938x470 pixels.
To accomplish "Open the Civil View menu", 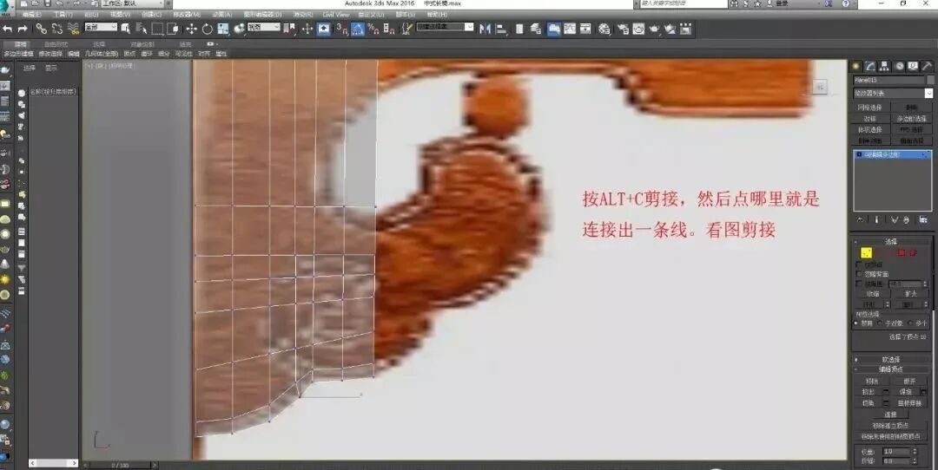I will tap(335, 15).
